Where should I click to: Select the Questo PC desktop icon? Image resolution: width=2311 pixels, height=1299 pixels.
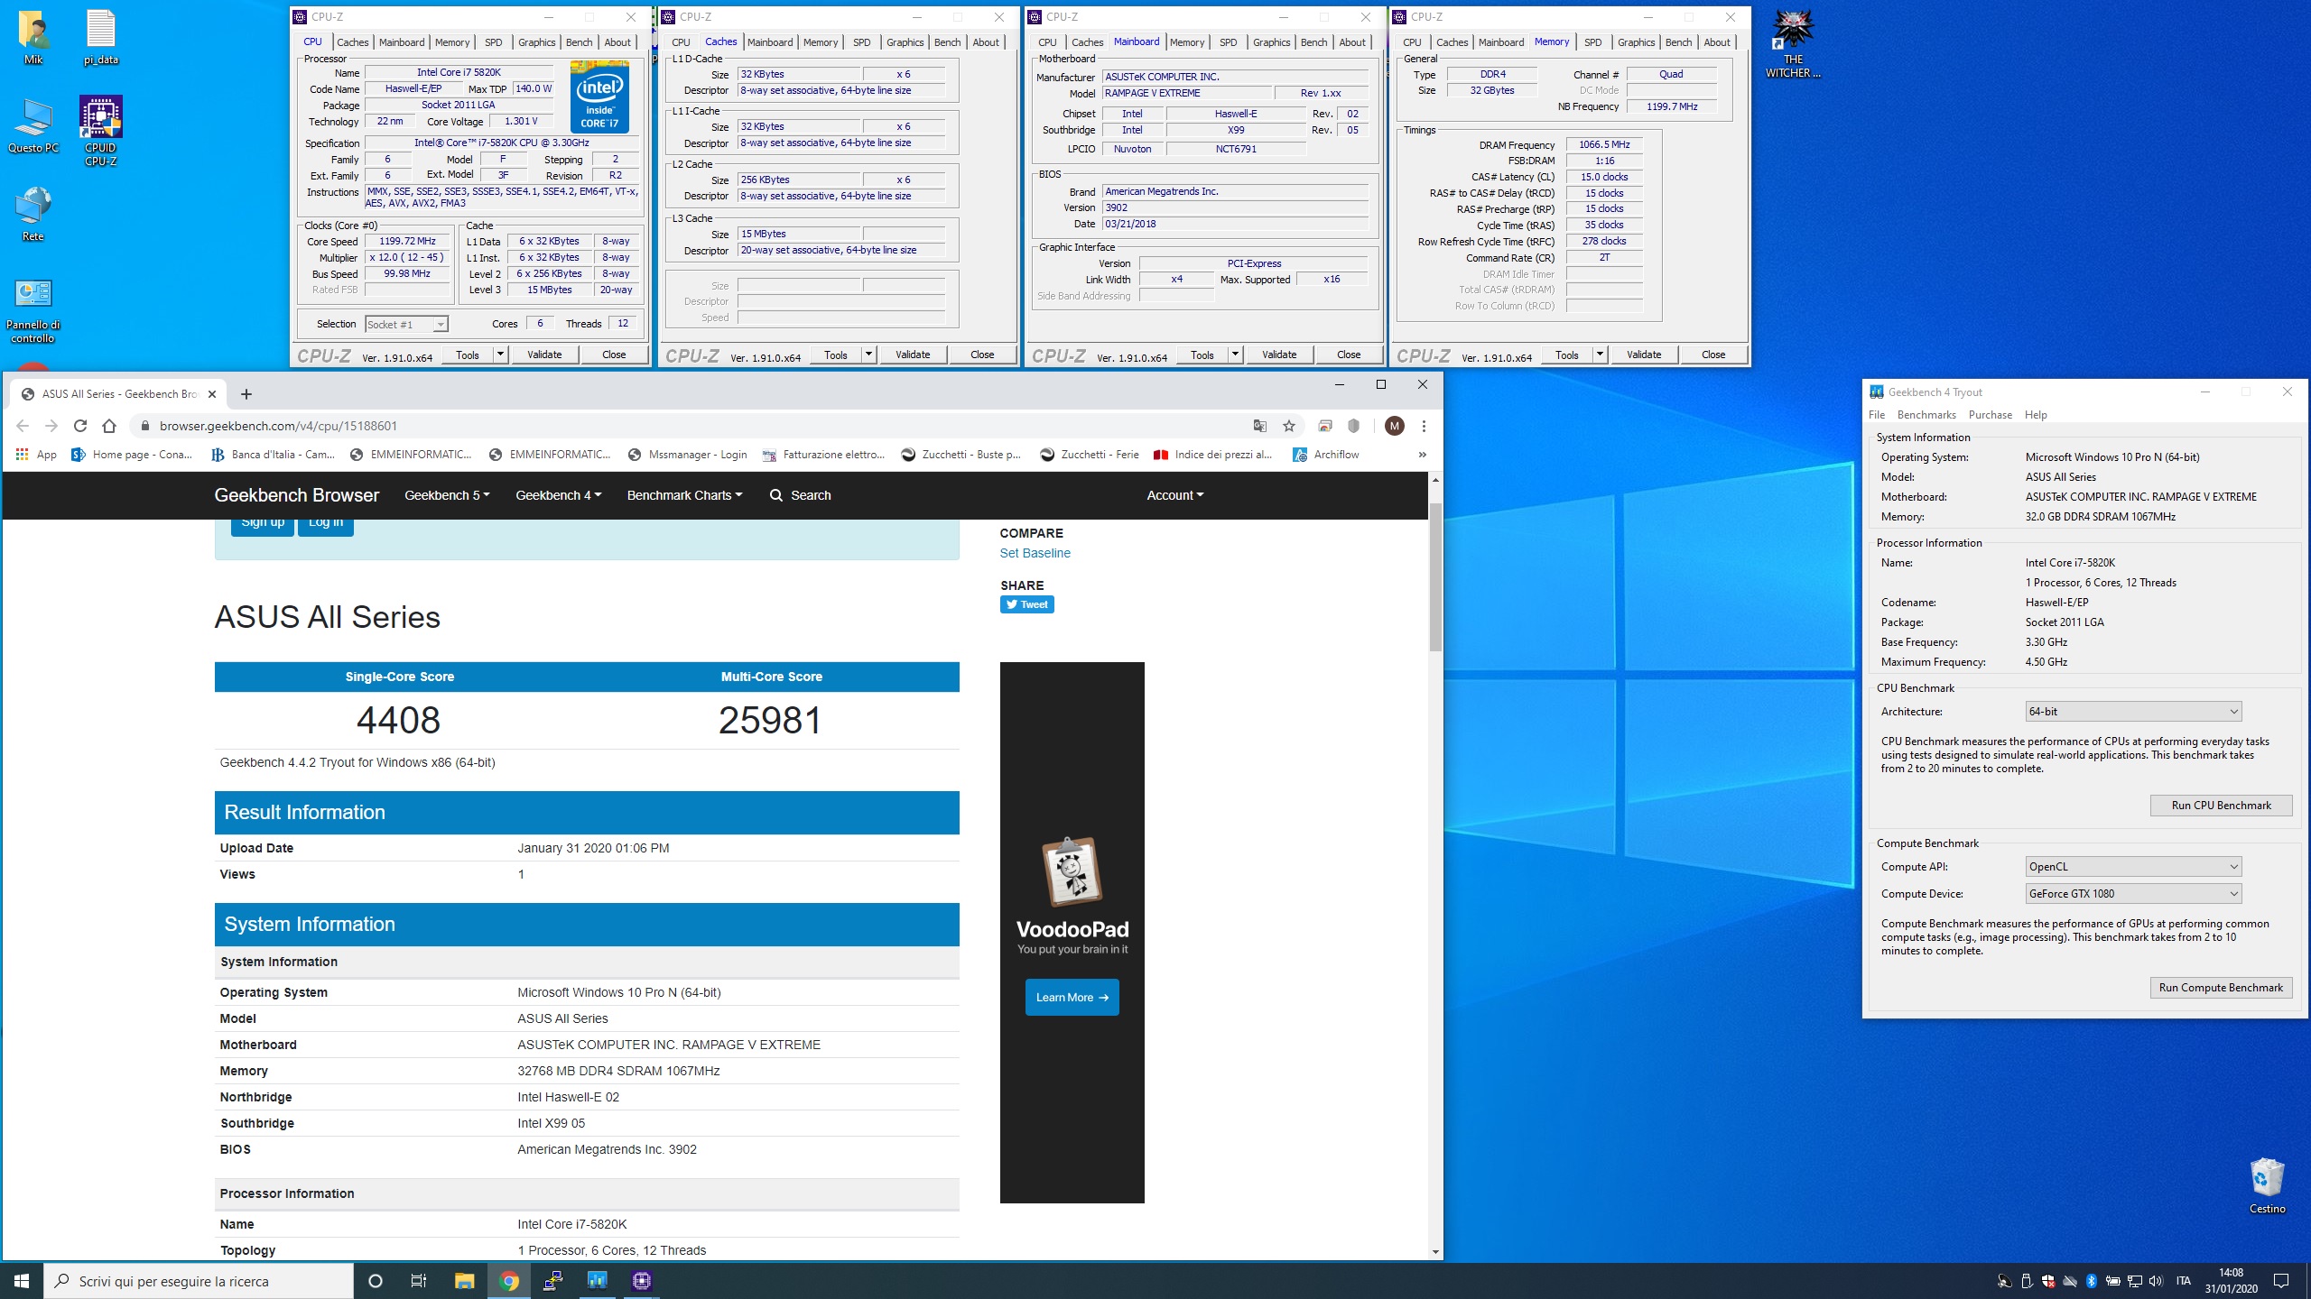(33, 126)
